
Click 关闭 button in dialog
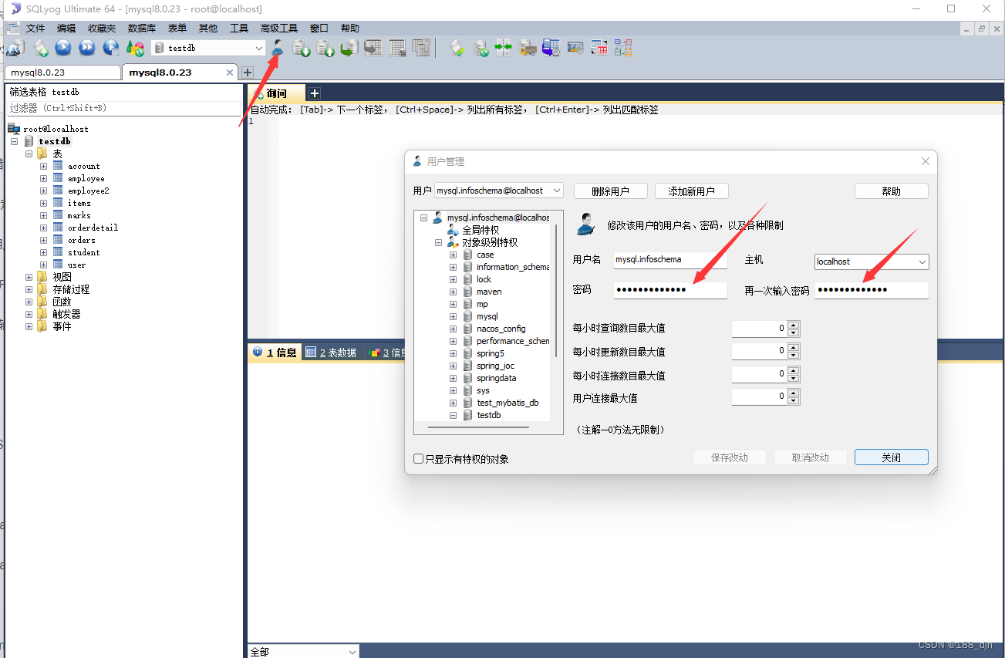point(891,457)
